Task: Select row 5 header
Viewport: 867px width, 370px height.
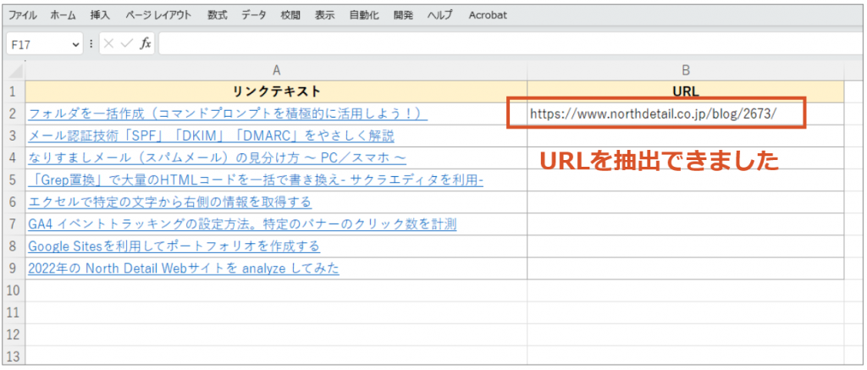Action: click(x=13, y=179)
